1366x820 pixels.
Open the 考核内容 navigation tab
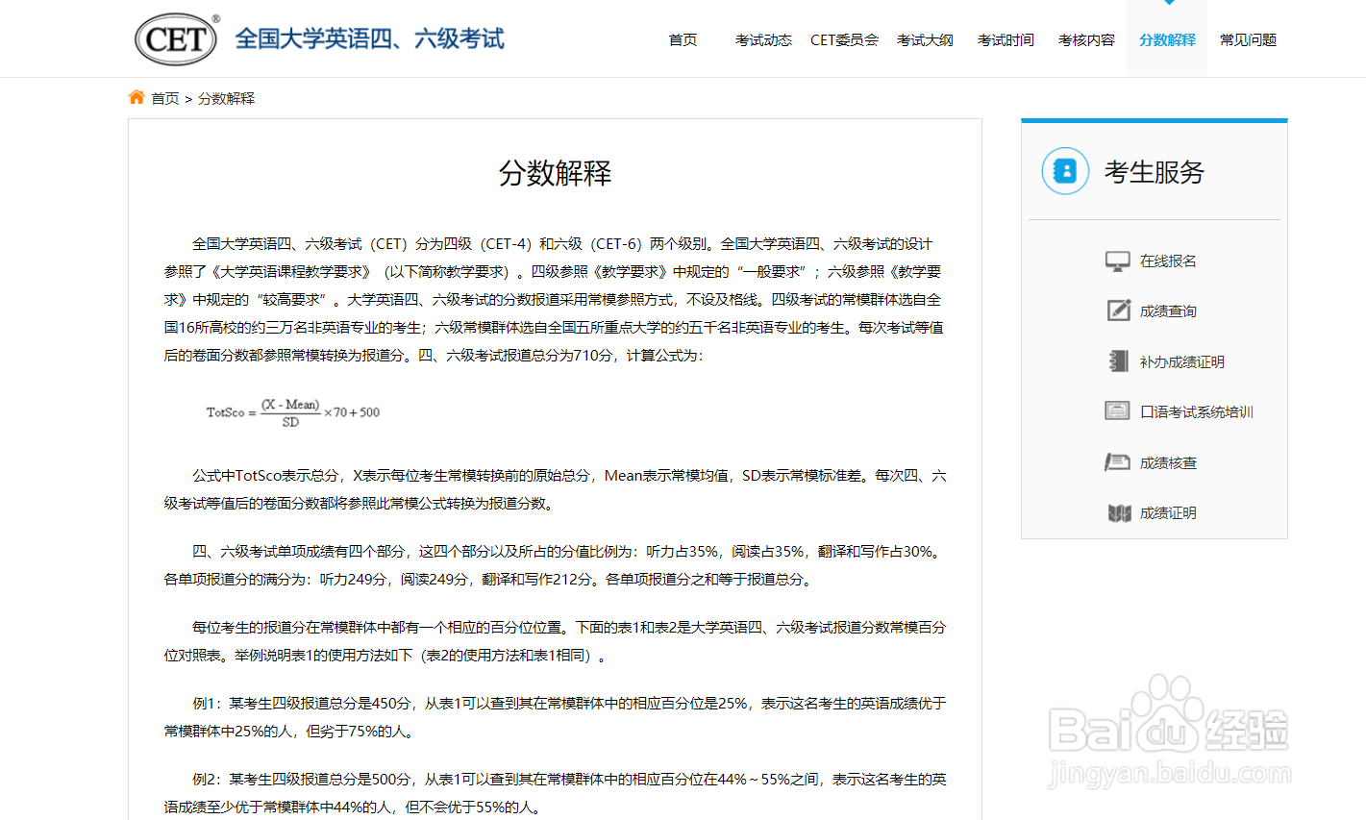[x=1086, y=39]
